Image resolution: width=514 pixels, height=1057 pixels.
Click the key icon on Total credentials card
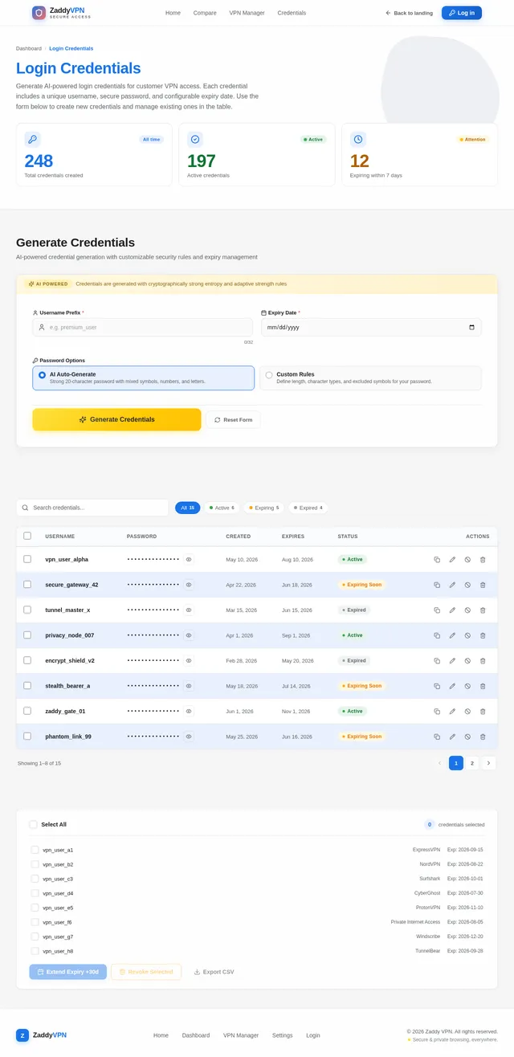pyautogui.click(x=32, y=139)
